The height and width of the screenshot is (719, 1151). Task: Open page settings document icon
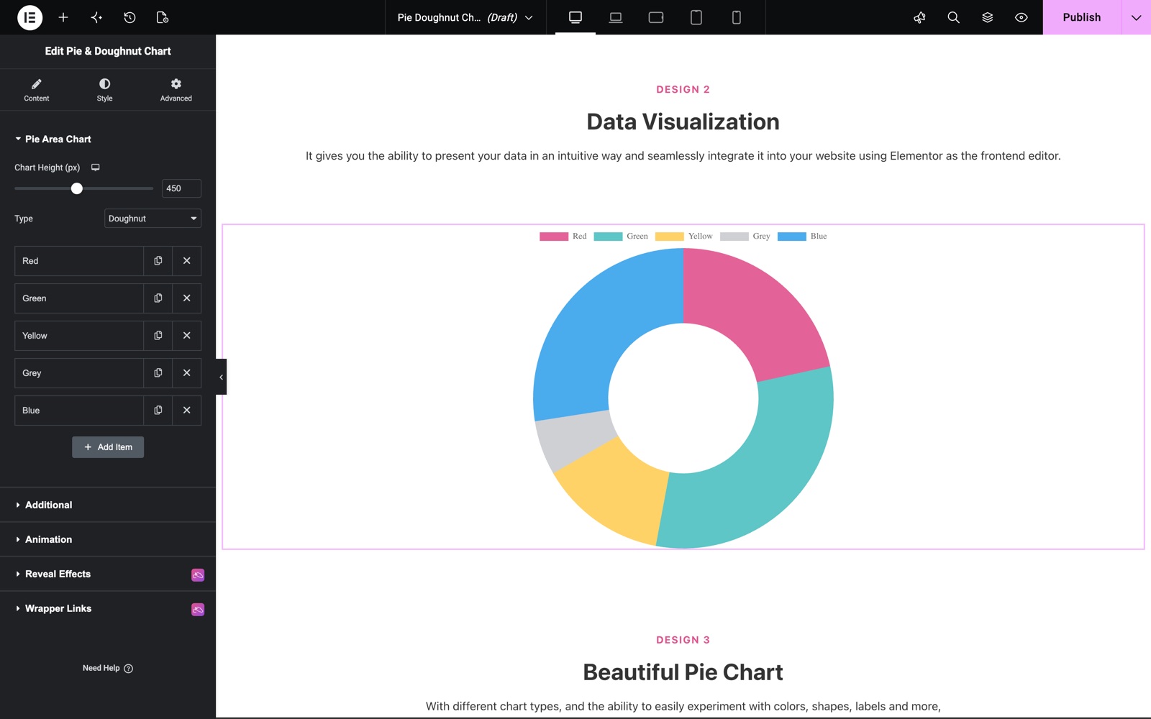(x=163, y=17)
